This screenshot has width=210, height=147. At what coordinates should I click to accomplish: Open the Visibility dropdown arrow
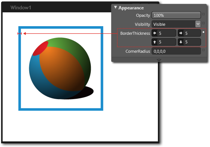pyautogui.click(x=198, y=24)
